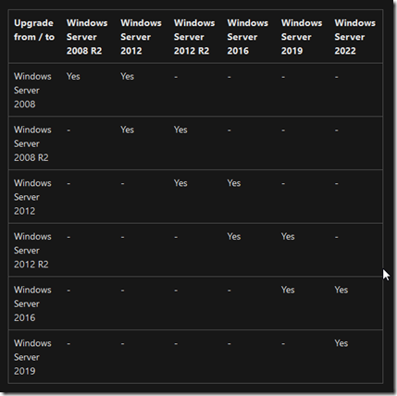Viewport: 397px width, 396px height.
Task: Select the Windows Server 2019 column header
Action: click(302, 37)
